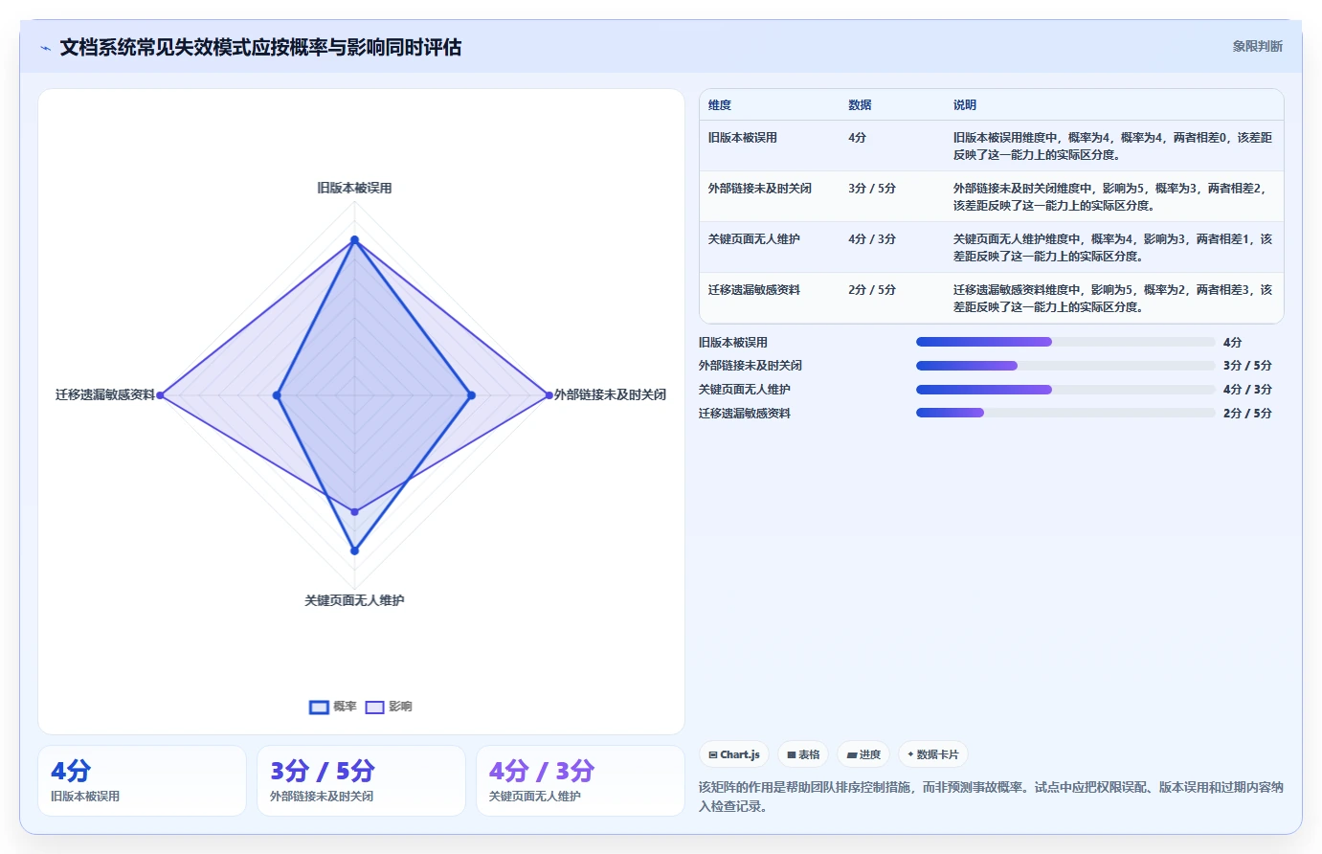Click the description beginning 迁移遗漏敏感资料维度中
This screenshot has width=1322, height=854.
(x=1112, y=299)
